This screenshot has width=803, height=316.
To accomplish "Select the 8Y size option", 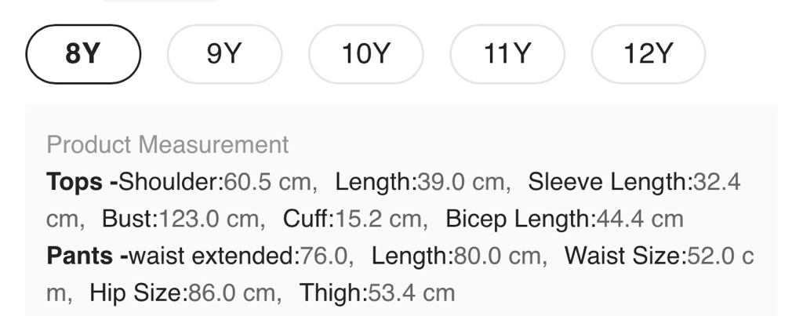I will pos(83,54).
